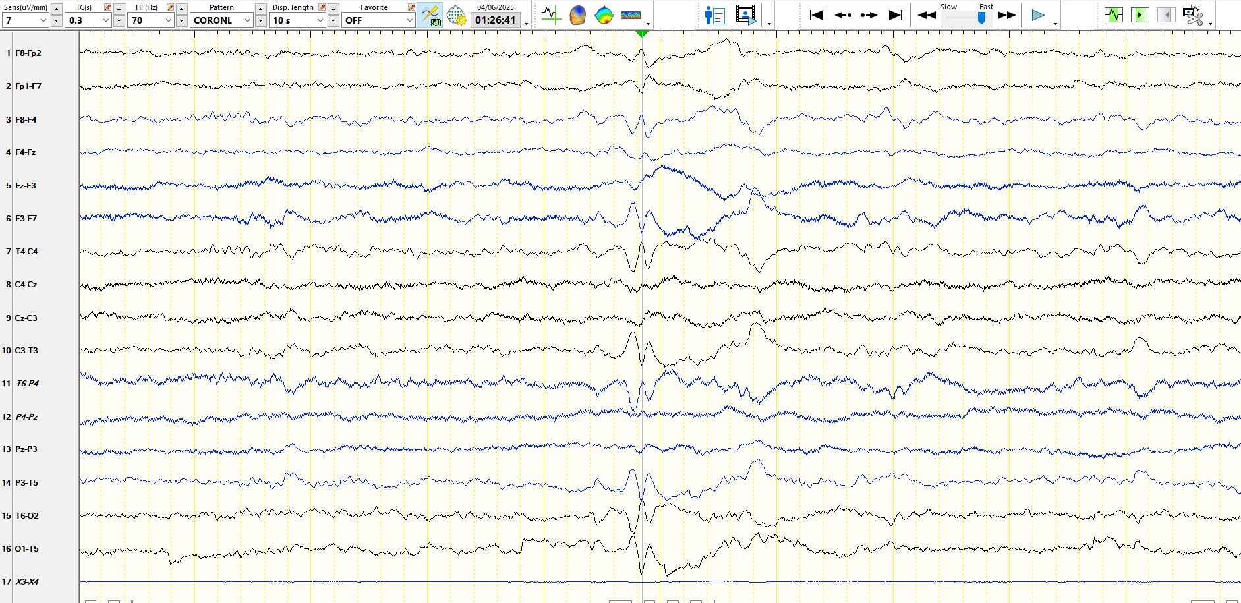Toggle the 50 Hz notch filter icon
The image size is (1241, 603).
pos(430,14)
